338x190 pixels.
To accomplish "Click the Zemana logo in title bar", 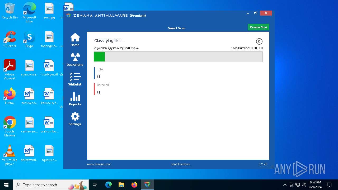I will [69, 16].
